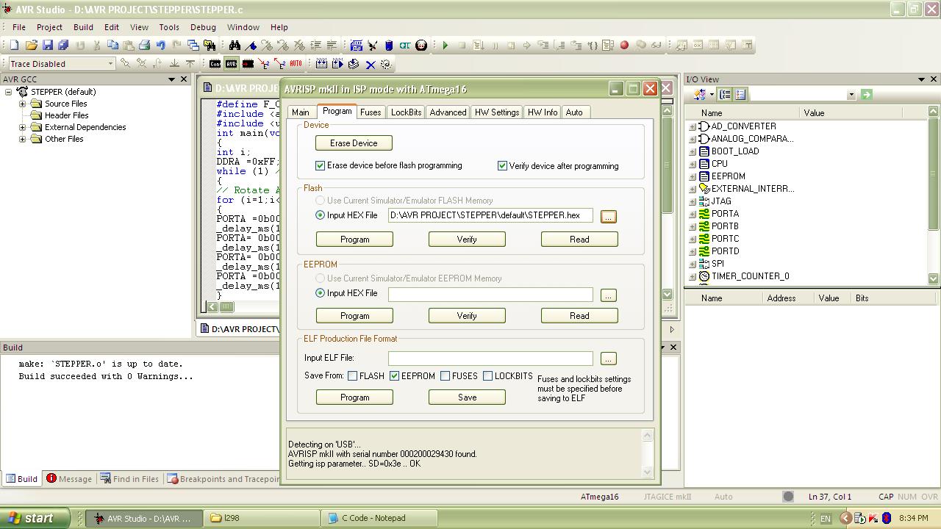Image resolution: width=941 pixels, height=529 pixels.
Task: Click the Compile downward arrow icon
Action: 354,64
